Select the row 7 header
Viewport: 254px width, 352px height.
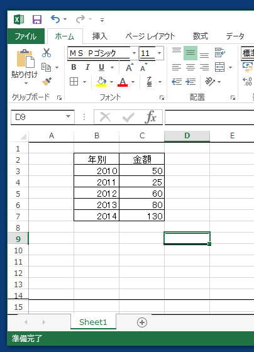tap(18, 216)
